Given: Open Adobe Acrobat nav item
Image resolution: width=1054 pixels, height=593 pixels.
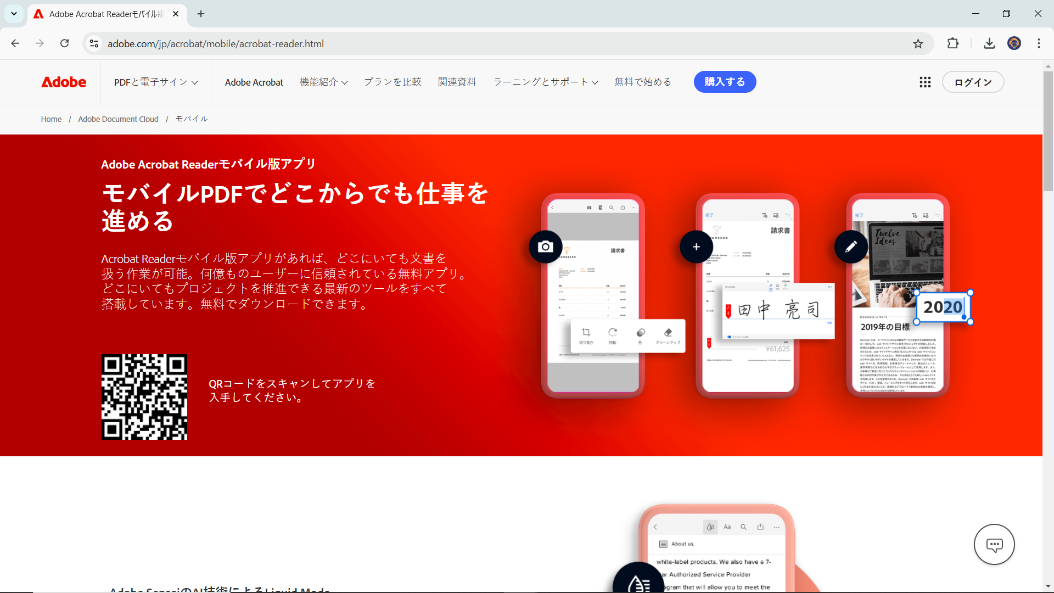Looking at the screenshot, I should (254, 82).
